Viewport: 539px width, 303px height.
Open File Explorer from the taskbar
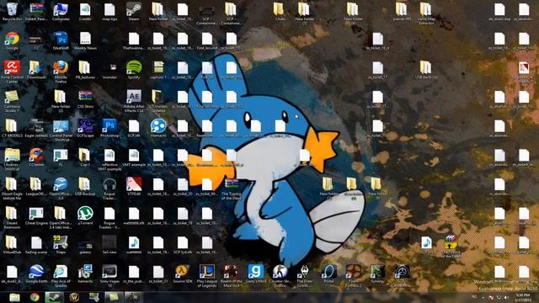coord(14,297)
